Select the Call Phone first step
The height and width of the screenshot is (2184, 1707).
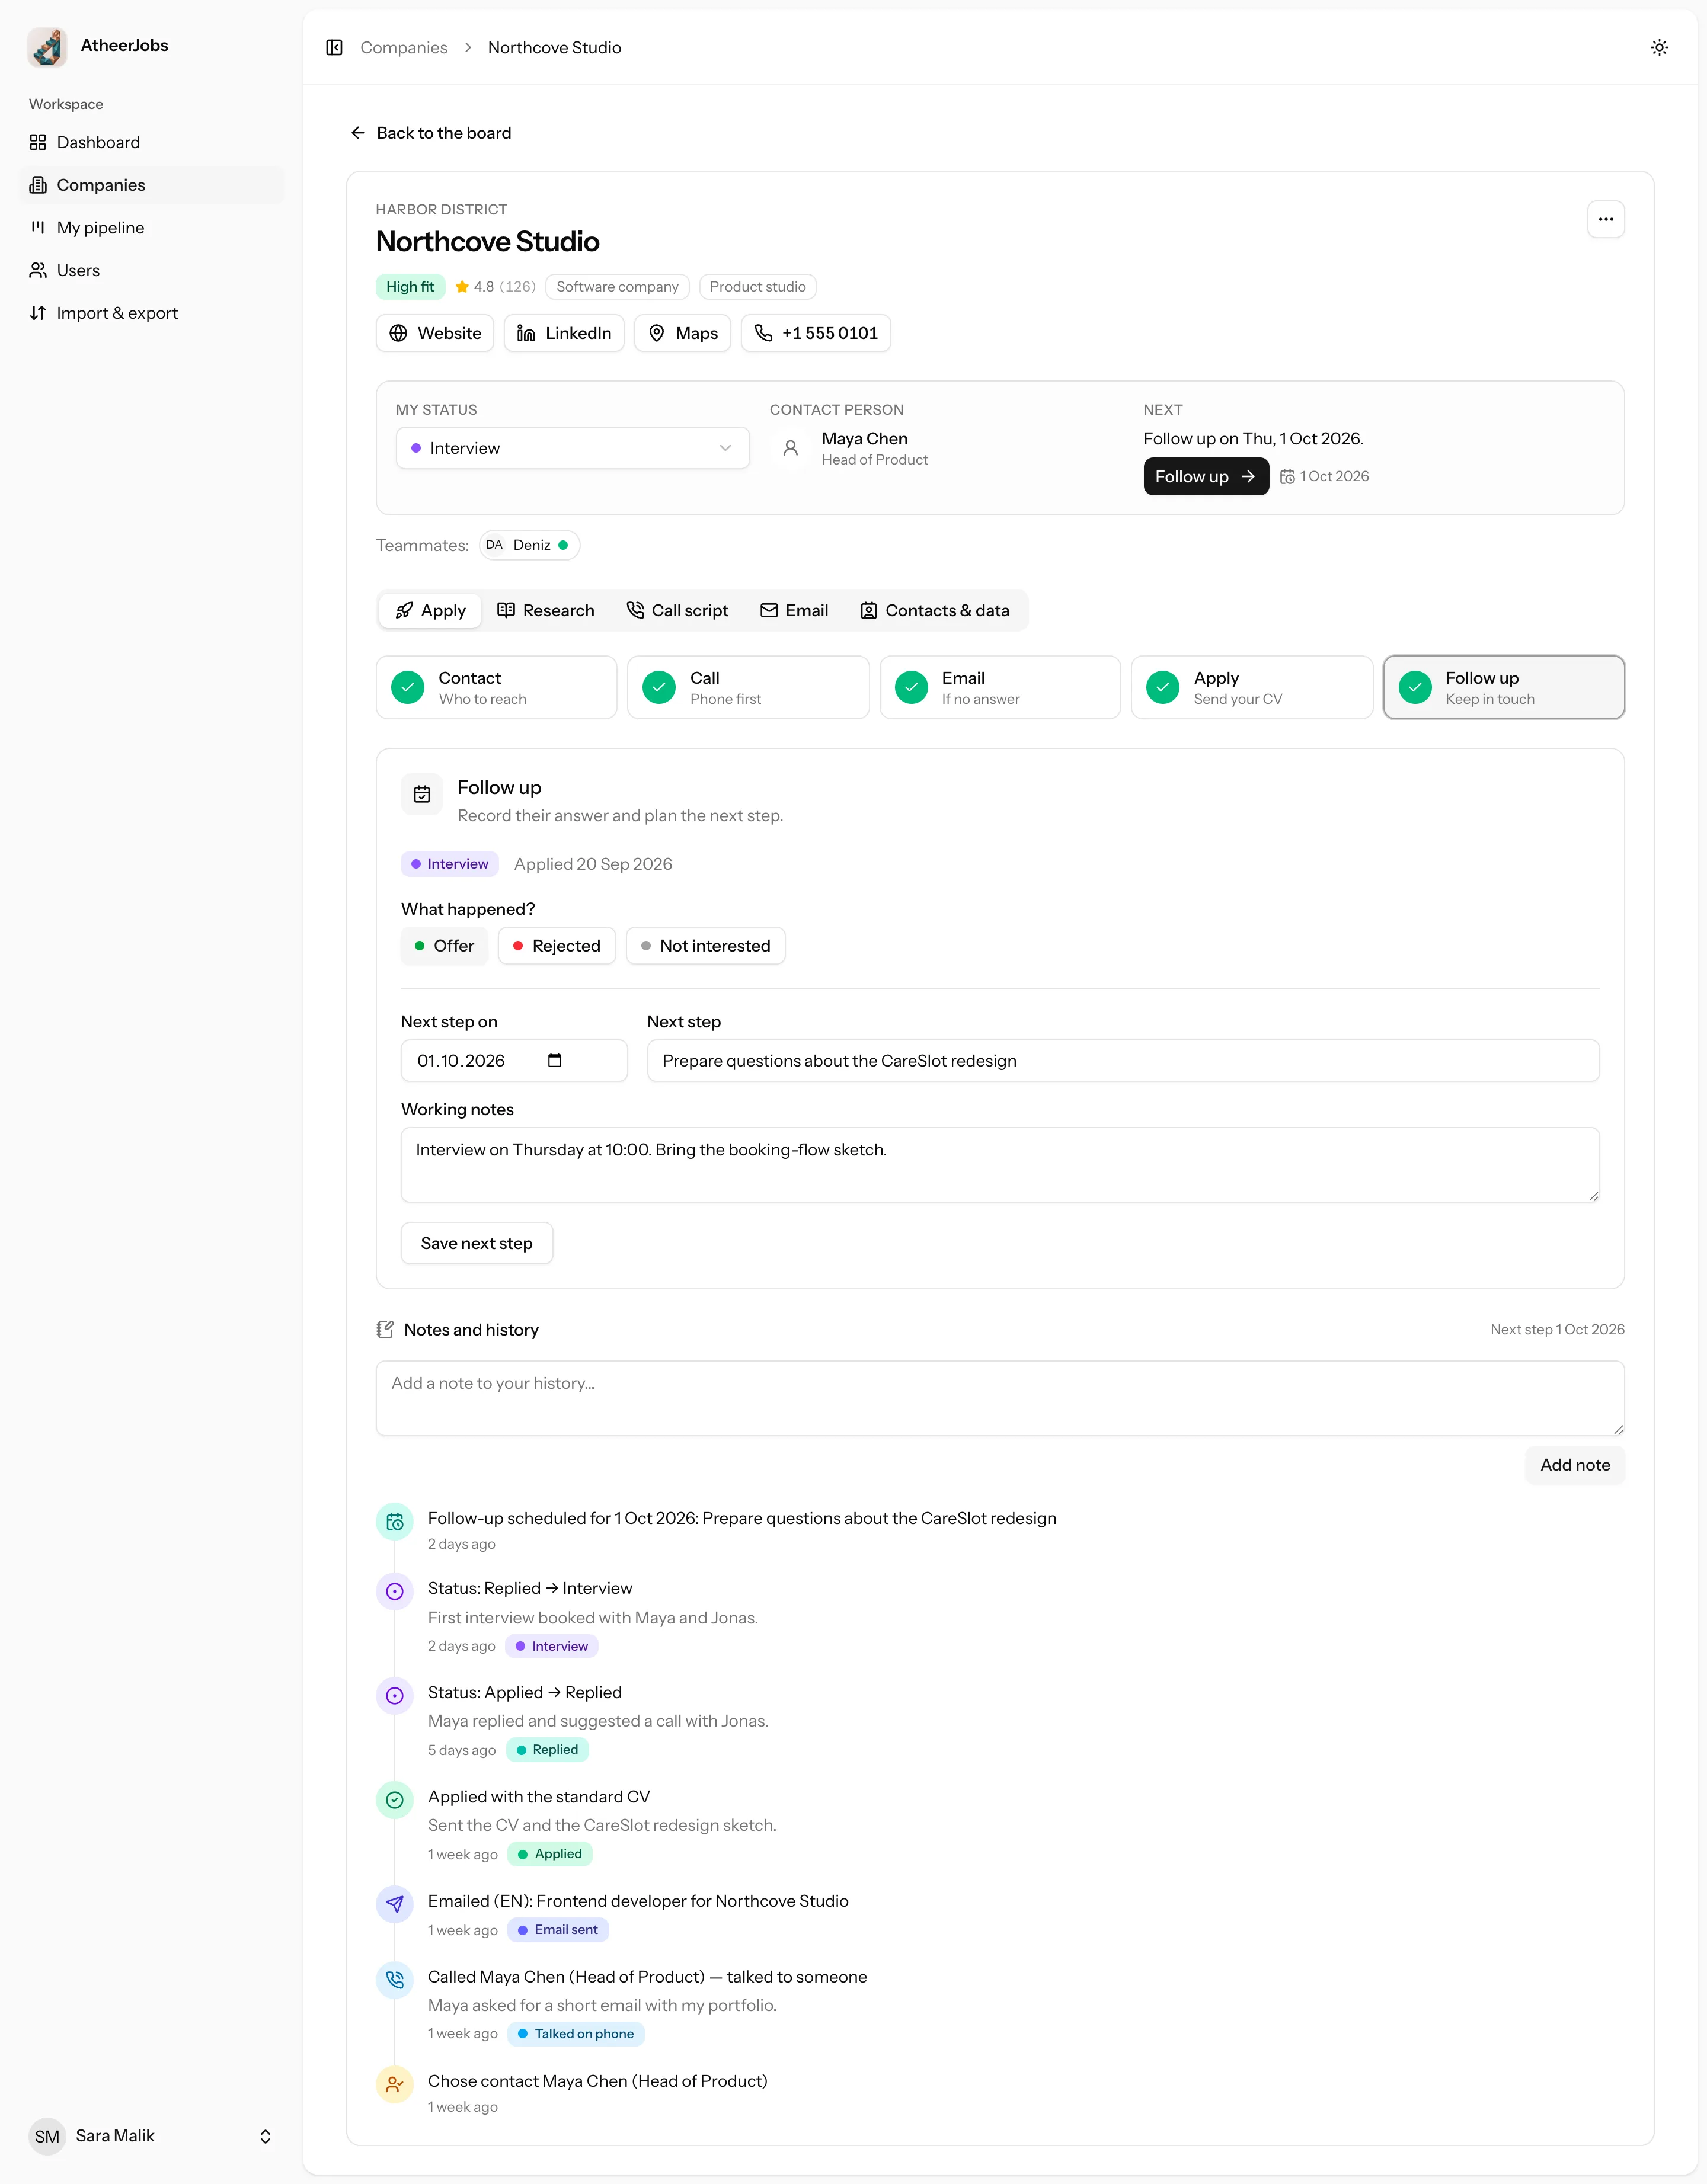click(x=747, y=687)
